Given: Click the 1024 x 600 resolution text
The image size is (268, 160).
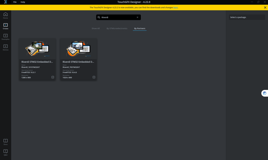Looking at the screenshot, I should (67, 78).
